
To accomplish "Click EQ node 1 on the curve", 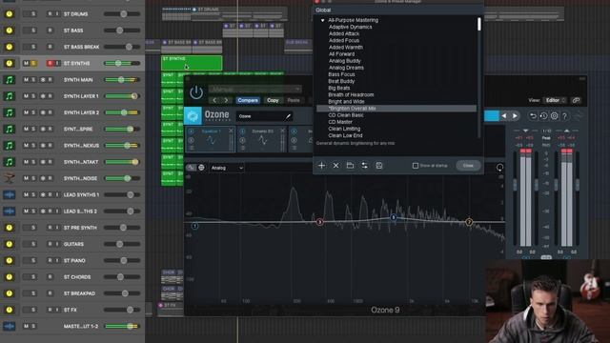I will click(x=194, y=226).
